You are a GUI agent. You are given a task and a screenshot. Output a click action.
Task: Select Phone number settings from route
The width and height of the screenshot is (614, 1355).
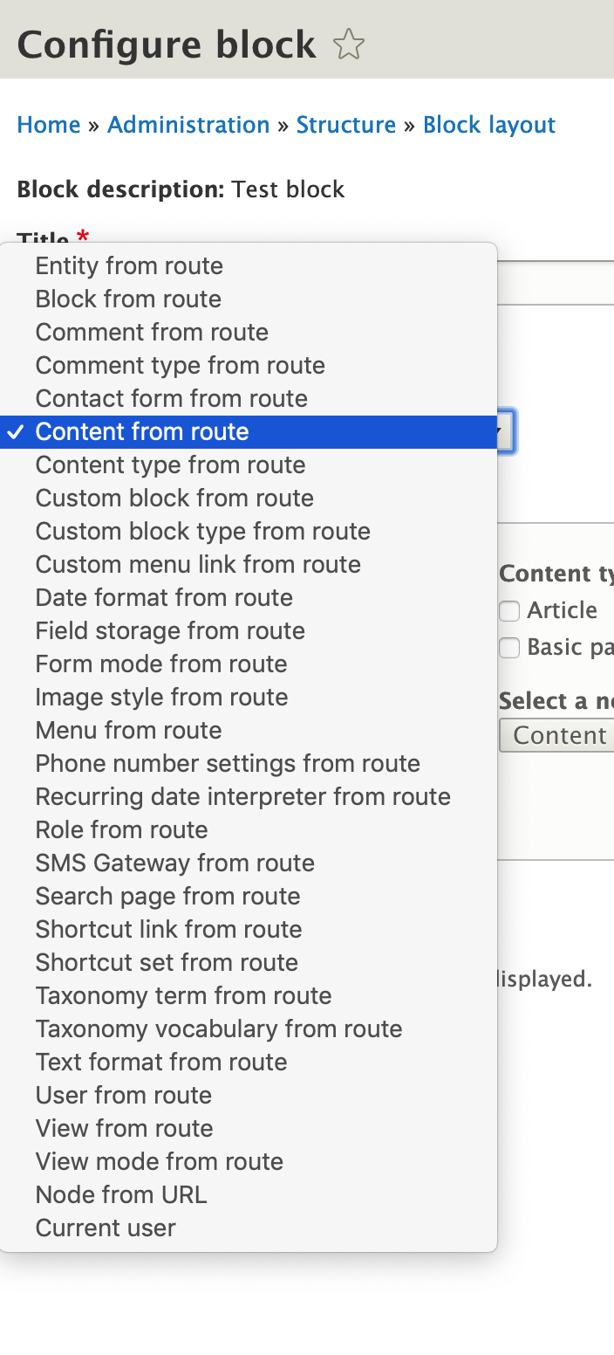coord(228,764)
